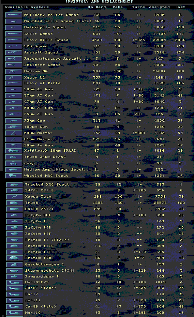Select the Ju-87 (late) aircraft icon
Viewport: 194px width, 317px height.
coord(14,288)
